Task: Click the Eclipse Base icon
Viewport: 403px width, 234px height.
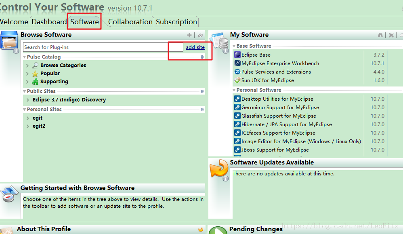Action: (237, 55)
